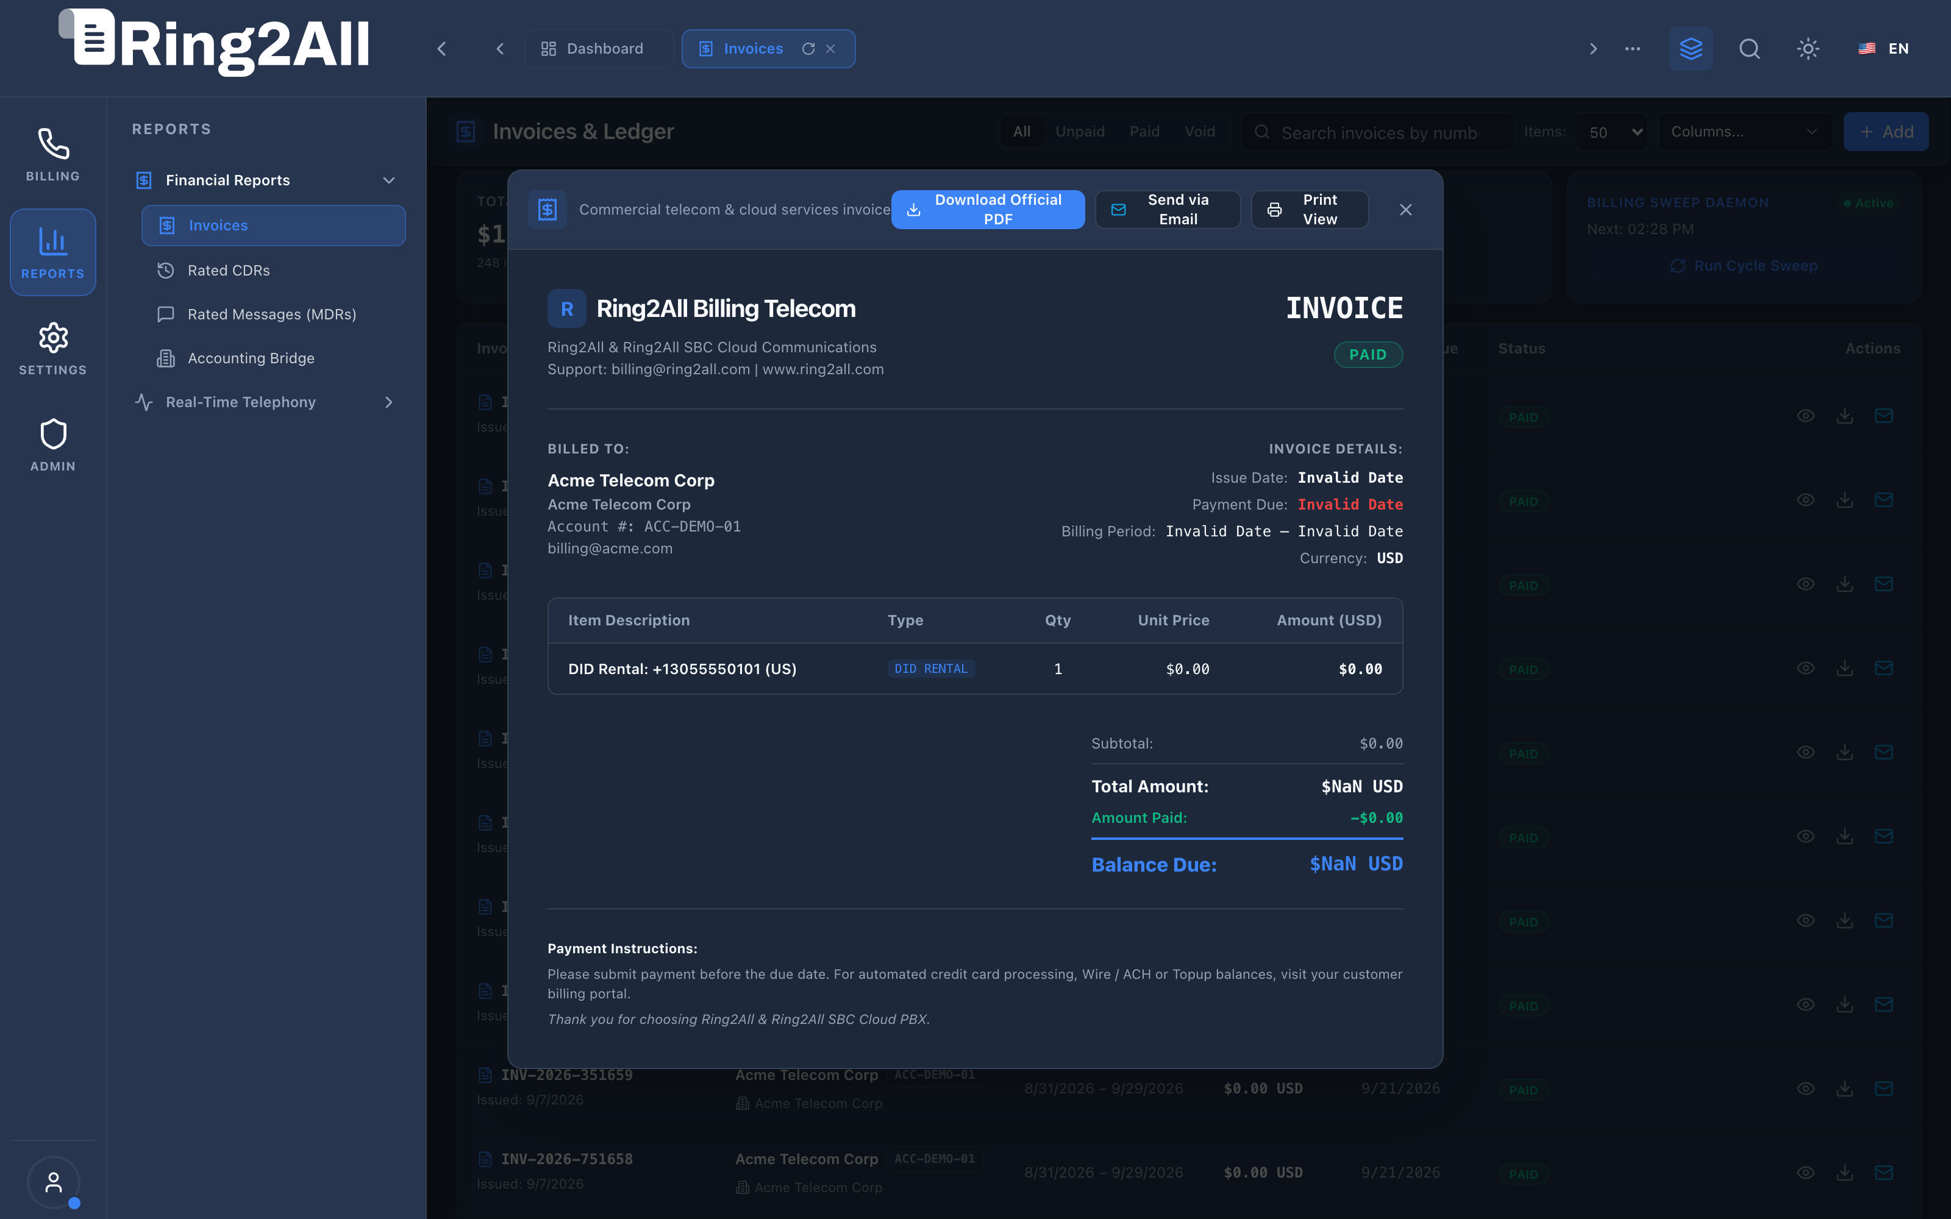Open global search magnifier icon
The width and height of the screenshot is (1951, 1219).
click(x=1749, y=48)
